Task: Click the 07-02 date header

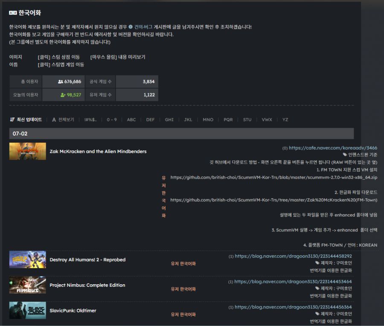Action: coord(181,133)
